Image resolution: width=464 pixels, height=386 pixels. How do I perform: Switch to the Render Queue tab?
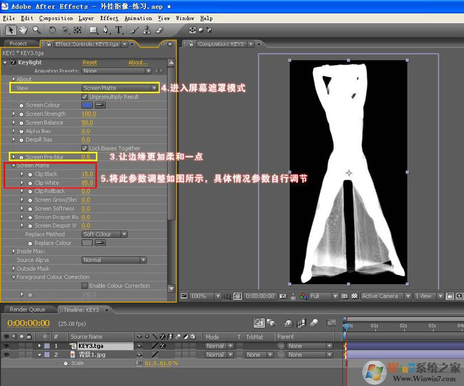point(27,309)
